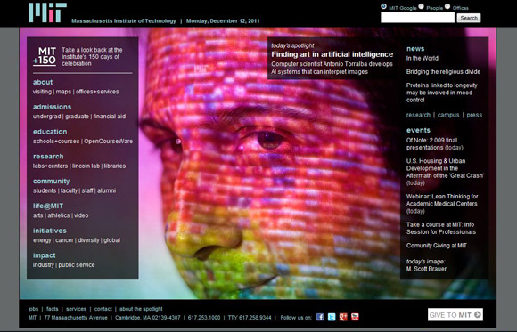Screen dimensions: 517x332
Task: Open the MIT Google Plus icon
Action: click(343, 317)
